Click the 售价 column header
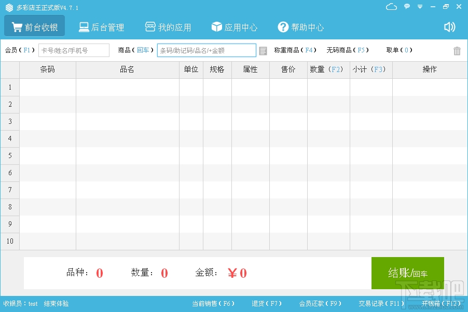Viewport: 468px width, 312px height. point(288,70)
